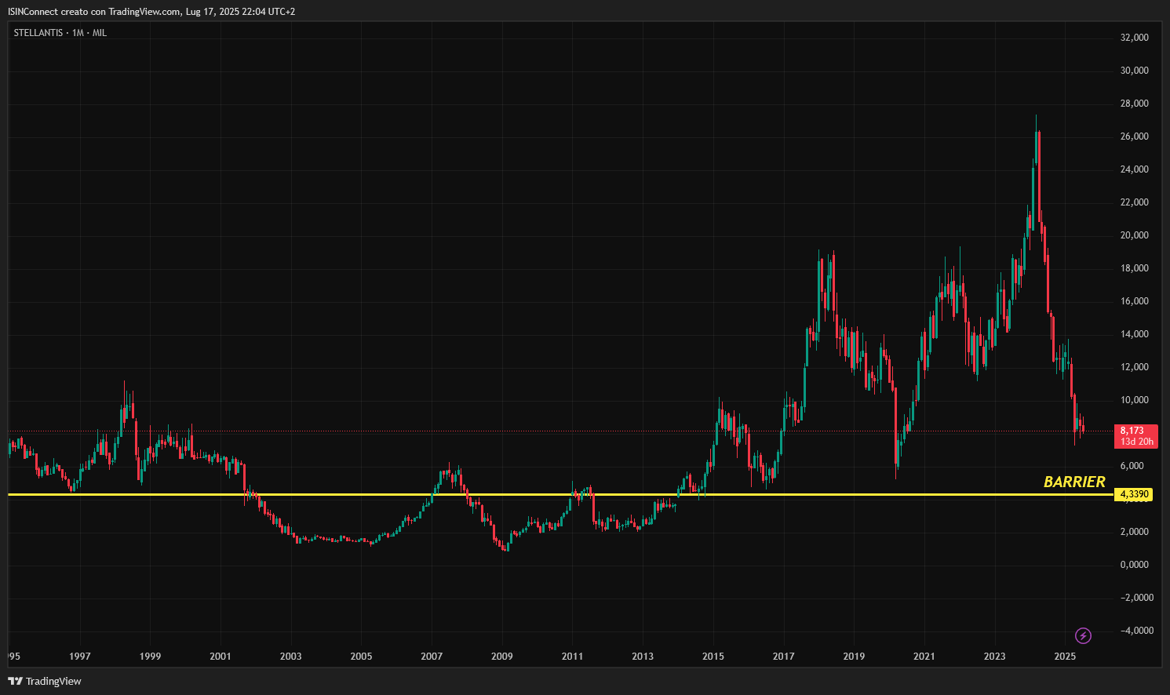This screenshot has height=695, width=1170.
Task: Click the 2001 time axis label
Action: [221, 657]
